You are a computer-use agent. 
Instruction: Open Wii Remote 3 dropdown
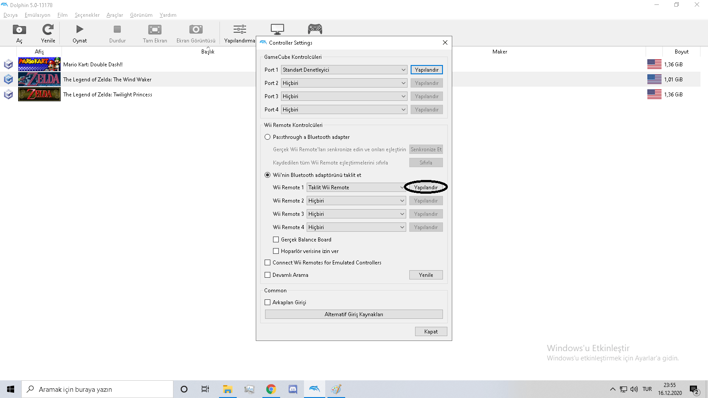356,214
